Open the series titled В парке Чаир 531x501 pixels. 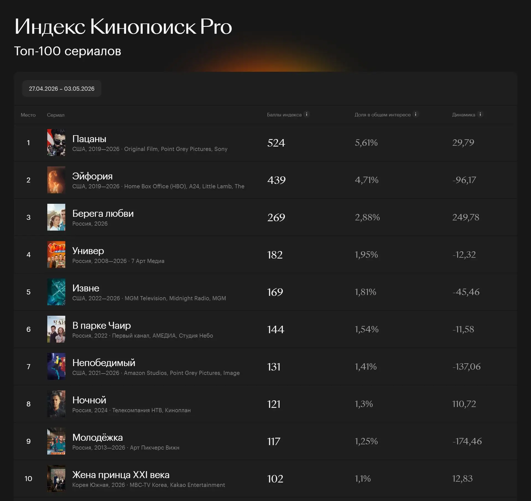(101, 325)
